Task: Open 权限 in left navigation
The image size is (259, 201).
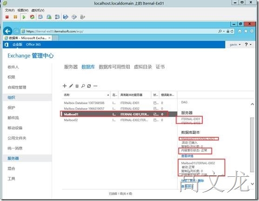Action: coord(11,77)
